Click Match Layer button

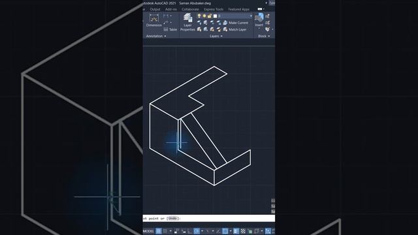click(234, 29)
